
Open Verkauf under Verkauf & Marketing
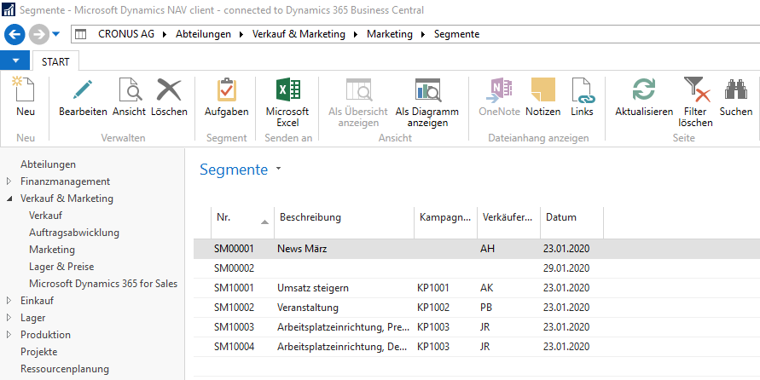[x=45, y=216]
